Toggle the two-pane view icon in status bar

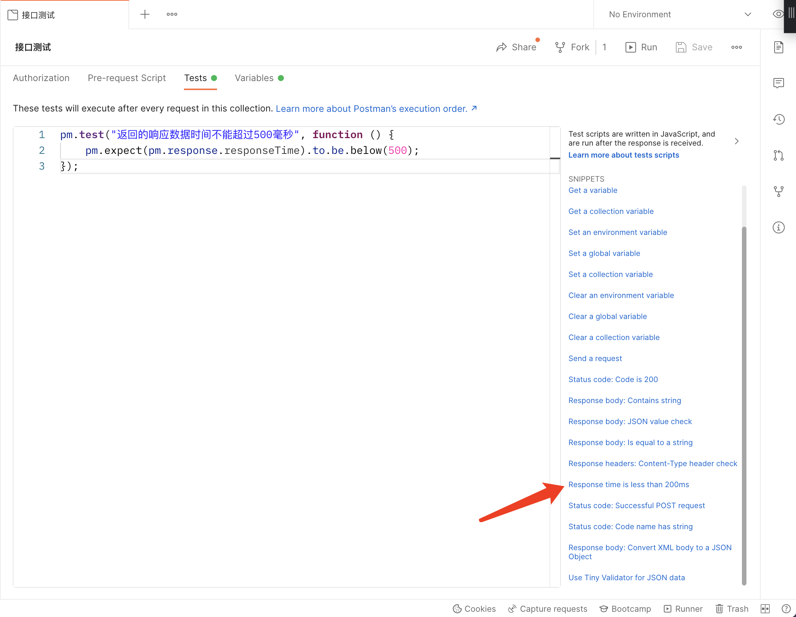[x=765, y=608]
